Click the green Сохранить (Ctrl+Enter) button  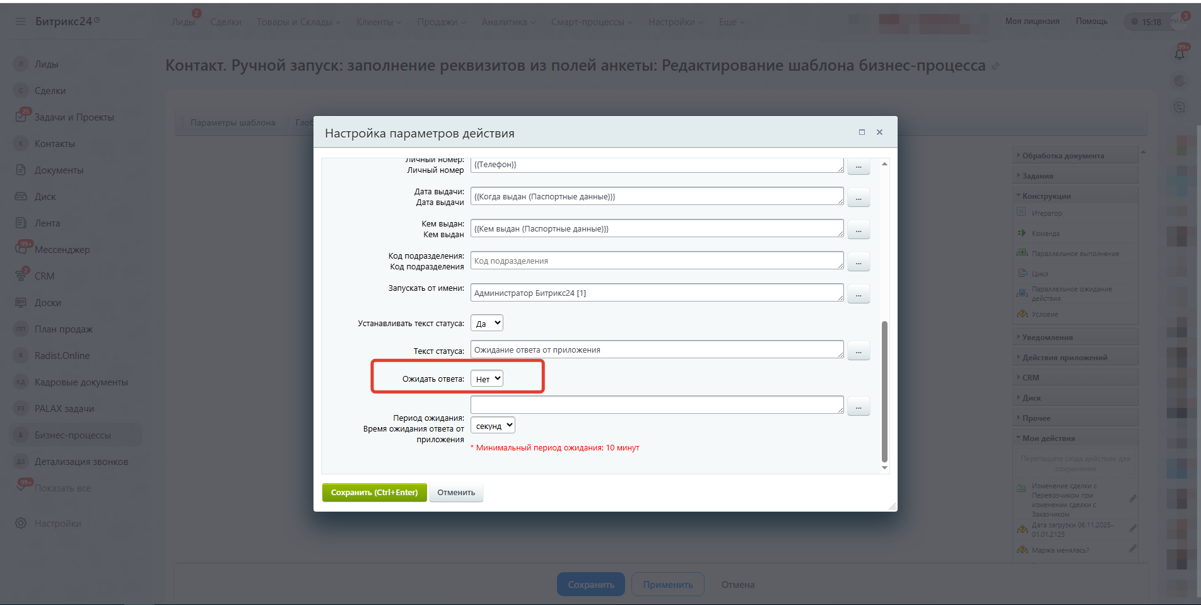[x=374, y=493]
